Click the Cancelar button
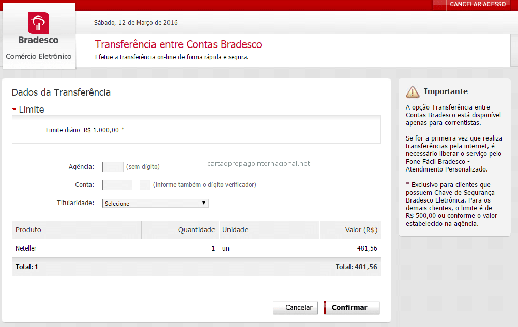The width and height of the screenshot is (518, 327). point(295,307)
